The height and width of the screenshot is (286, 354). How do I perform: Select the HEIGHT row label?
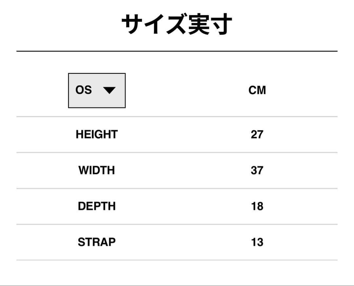(96, 134)
